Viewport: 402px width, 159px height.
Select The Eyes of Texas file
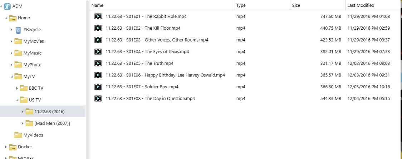pyautogui.click(x=147, y=52)
